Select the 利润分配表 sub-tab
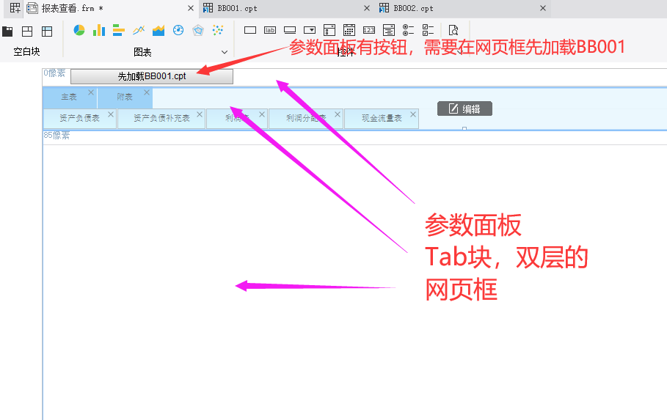This screenshot has width=667, height=420. click(306, 118)
